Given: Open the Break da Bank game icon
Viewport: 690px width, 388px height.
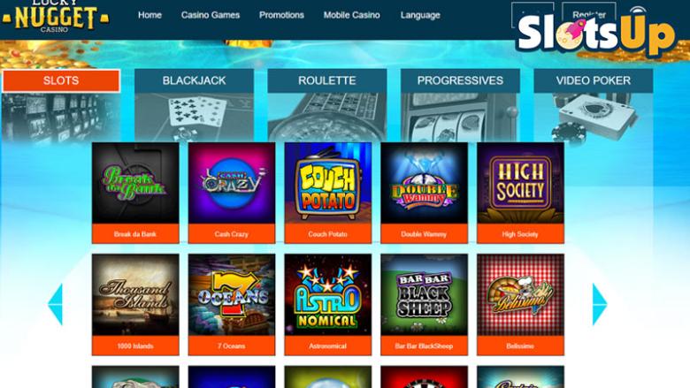Looking at the screenshot, I should tap(135, 183).
